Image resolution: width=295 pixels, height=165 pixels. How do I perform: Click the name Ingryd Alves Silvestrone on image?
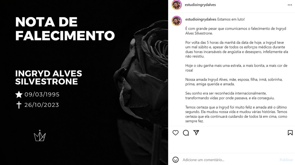point(49,78)
